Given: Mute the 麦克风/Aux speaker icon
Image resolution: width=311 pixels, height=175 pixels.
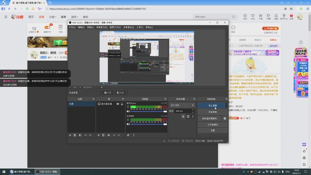Looking at the screenshot, I should (128, 111).
